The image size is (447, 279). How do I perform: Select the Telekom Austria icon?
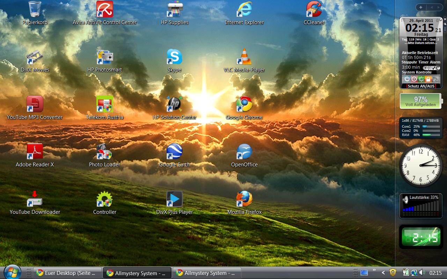coord(105,108)
